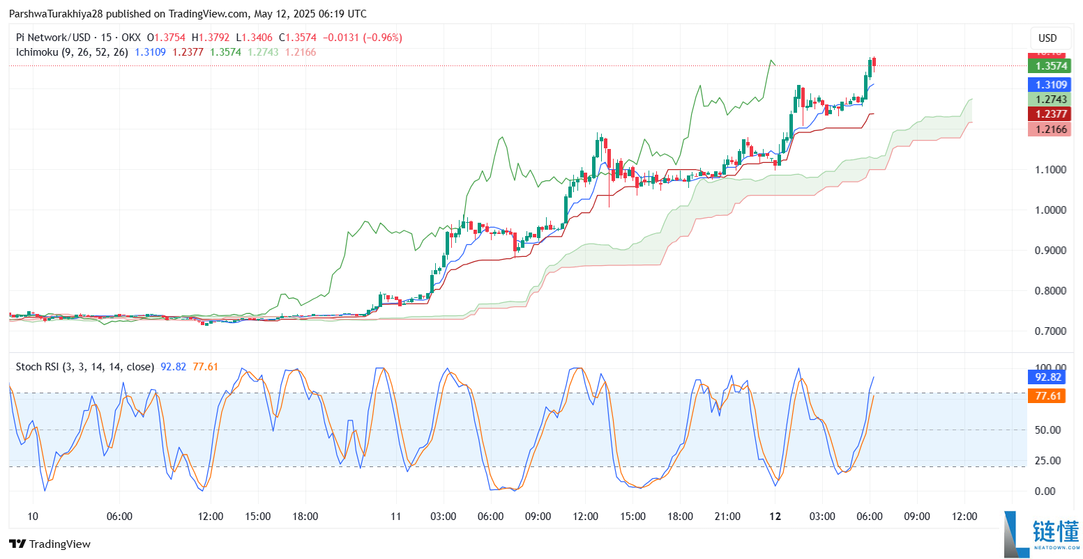Screen dimensions: 1083x559
Task: Click the bold 12 date marker on time axis
Action: click(x=775, y=517)
